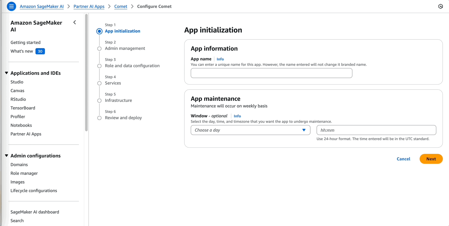The width and height of the screenshot is (449, 226).
Task: Select Step 1 App initialization radio
Action: (99, 31)
